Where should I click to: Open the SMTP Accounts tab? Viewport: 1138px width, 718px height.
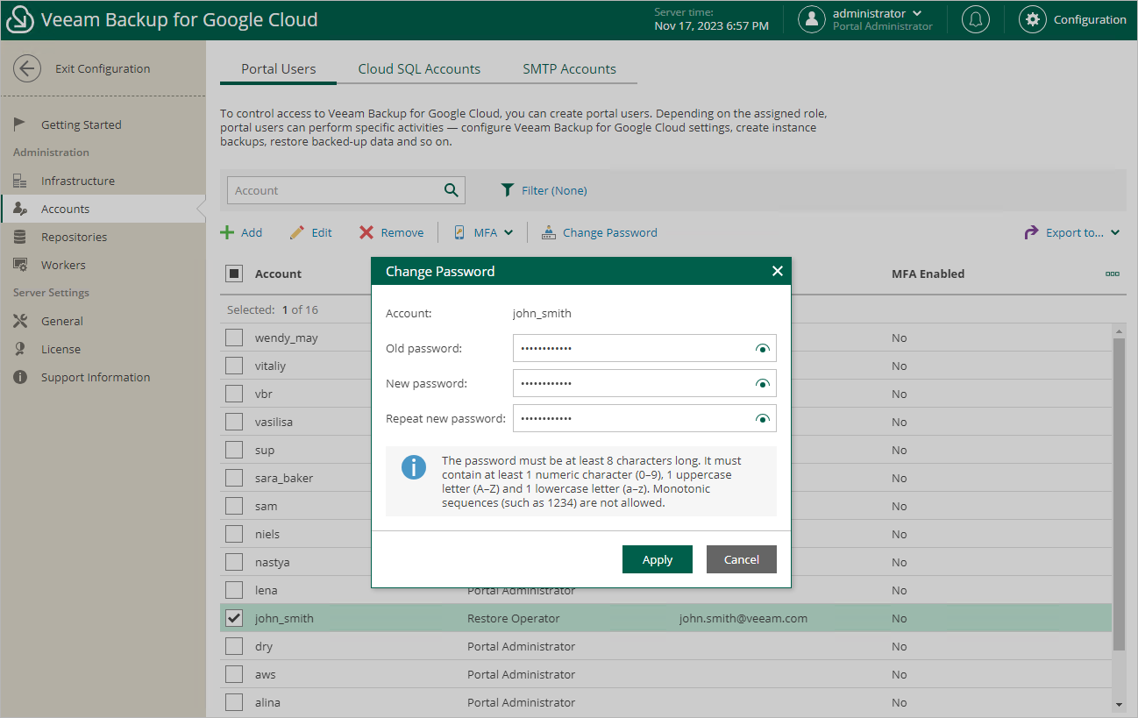tap(569, 69)
